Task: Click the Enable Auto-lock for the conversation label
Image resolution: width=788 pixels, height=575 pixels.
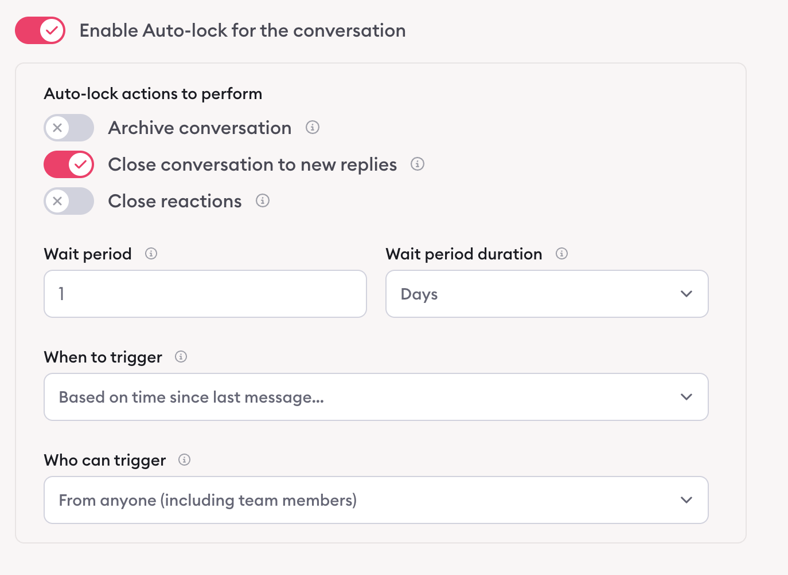Action: (242, 30)
